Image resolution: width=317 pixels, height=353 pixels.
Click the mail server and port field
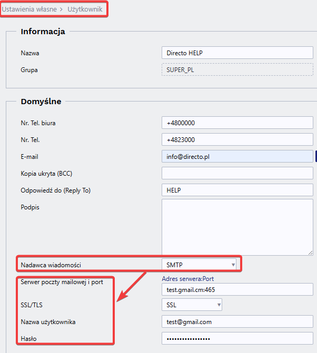(x=237, y=289)
